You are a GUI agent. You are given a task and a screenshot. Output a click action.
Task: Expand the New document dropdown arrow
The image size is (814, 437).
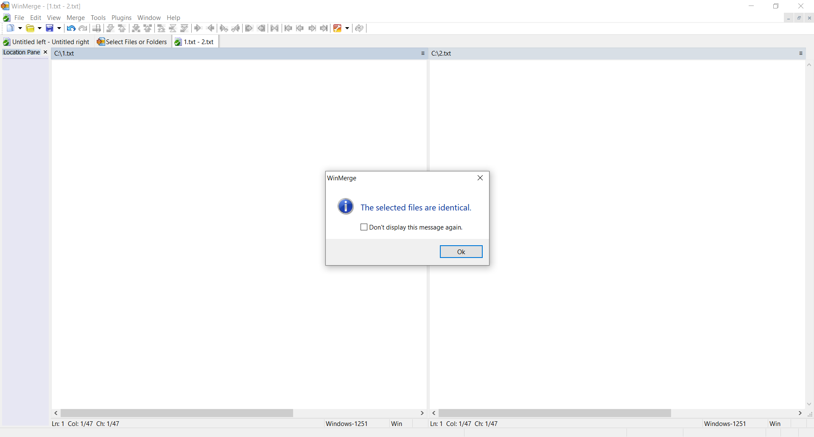click(x=20, y=28)
